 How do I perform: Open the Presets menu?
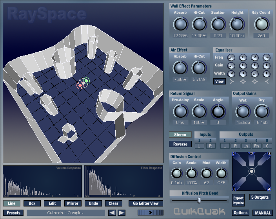(13, 213)
